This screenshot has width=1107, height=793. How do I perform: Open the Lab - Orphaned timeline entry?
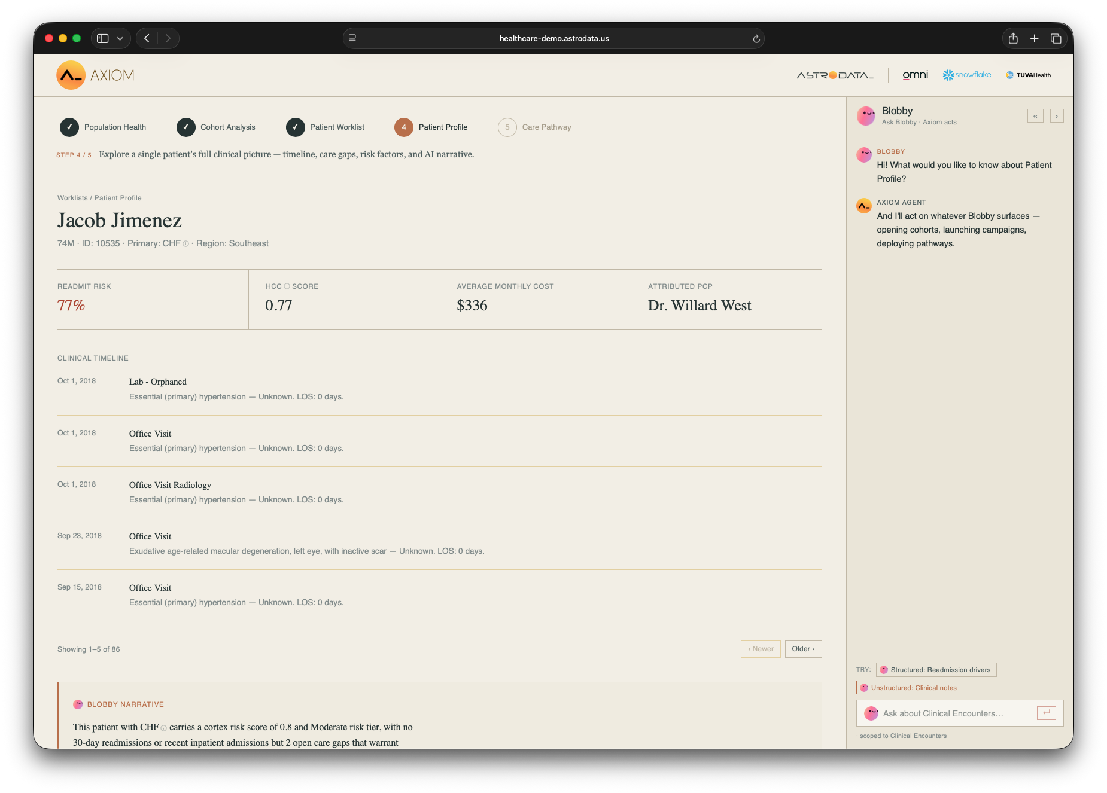coord(440,389)
